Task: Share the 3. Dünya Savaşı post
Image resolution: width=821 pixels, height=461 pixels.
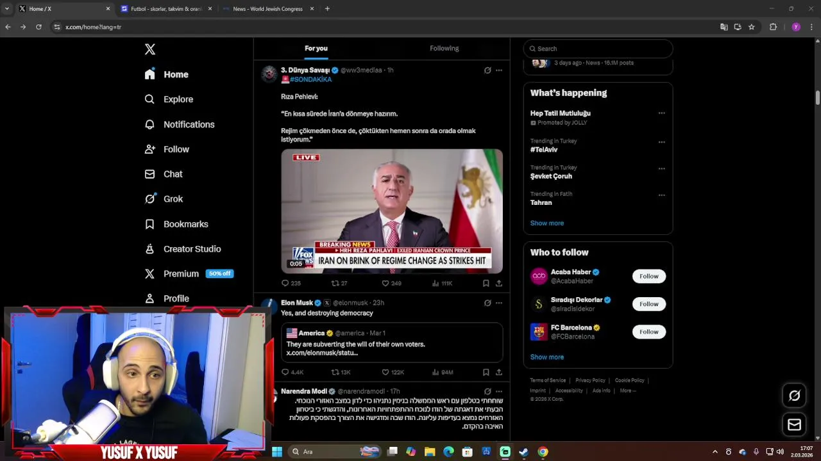Action: (499, 283)
